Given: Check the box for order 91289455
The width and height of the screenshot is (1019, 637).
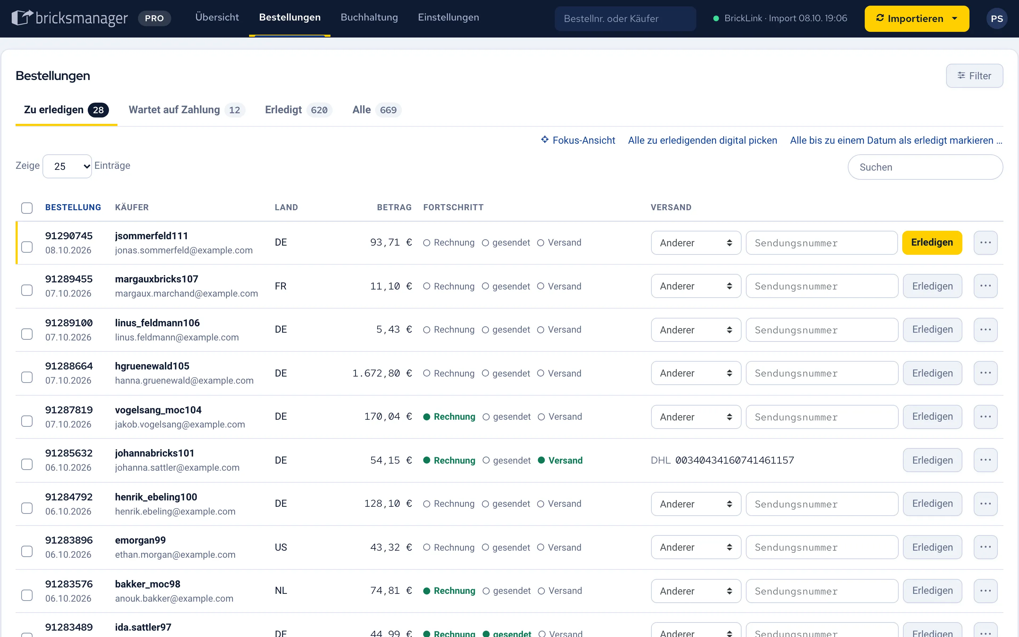Looking at the screenshot, I should tap(27, 290).
